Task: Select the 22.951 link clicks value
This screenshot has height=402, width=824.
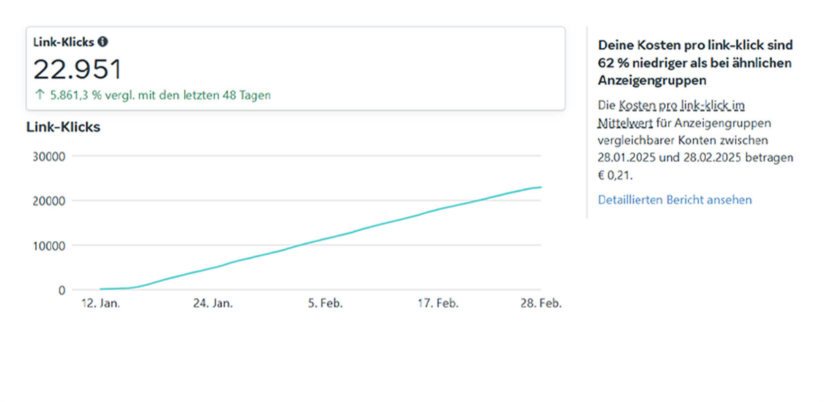Action: [77, 69]
